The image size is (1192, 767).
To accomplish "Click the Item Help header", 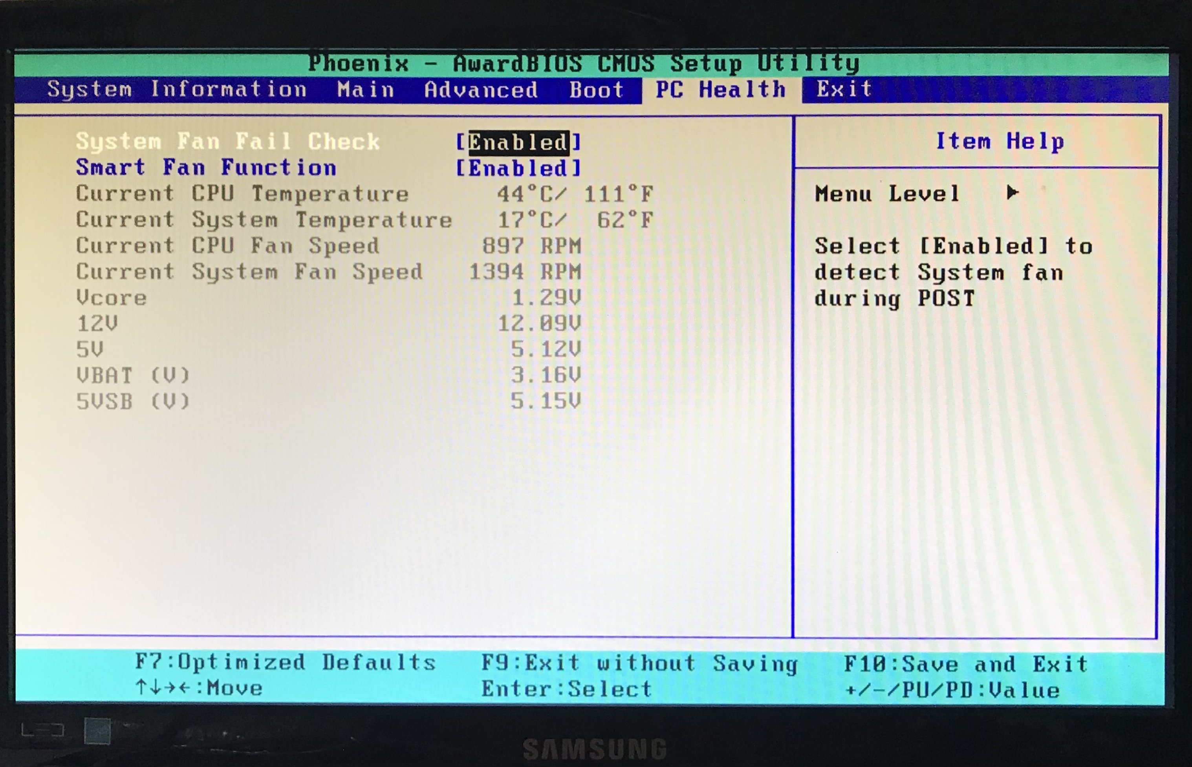I will [1000, 141].
